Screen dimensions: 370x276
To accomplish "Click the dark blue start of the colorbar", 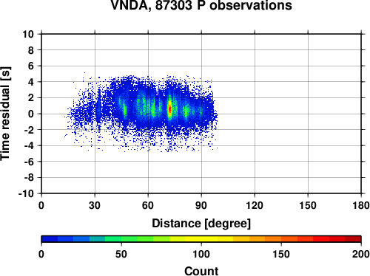I will tap(50, 239).
